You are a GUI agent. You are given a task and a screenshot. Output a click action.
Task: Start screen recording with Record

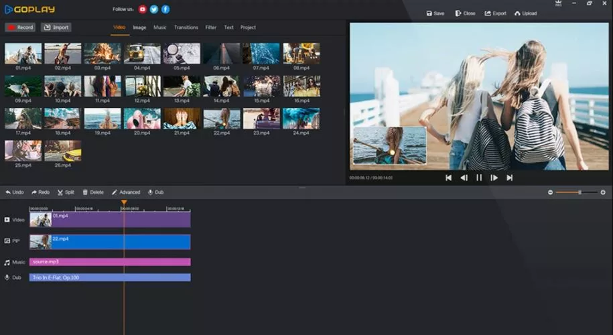20,27
